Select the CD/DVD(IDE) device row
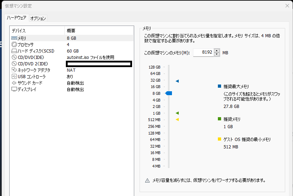Viewport: 293px width, 196px height. click(72, 57)
